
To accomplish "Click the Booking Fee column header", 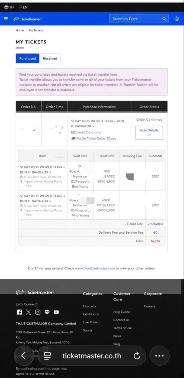I will pos(132,156).
